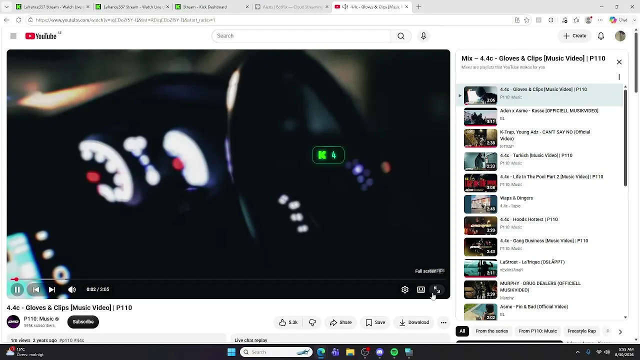640x360 pixels.
Task: Play K-Trap 'CAN'T SAY NO' playlist item
Action: tap(539, 138)
